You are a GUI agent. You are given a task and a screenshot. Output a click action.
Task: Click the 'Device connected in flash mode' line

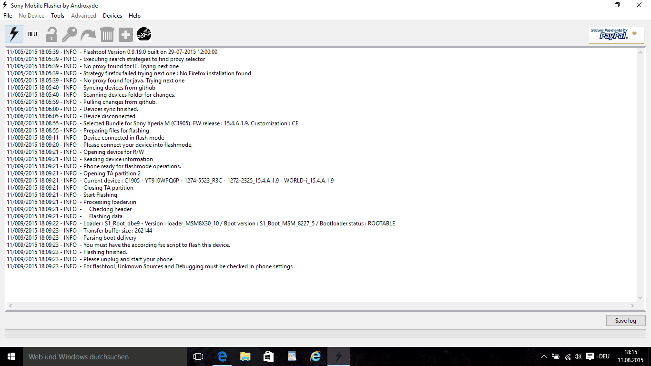[85, 138]
